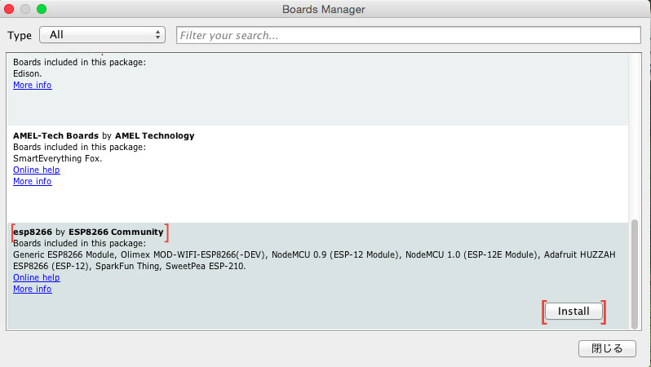Maximize window using the green button
The width and height of the screenshot is (651, 367).
click(42, 9)
